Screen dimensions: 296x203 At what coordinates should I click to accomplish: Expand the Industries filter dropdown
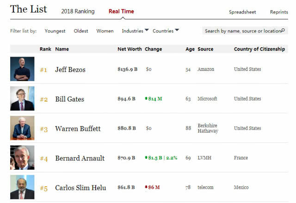point(136,31)
